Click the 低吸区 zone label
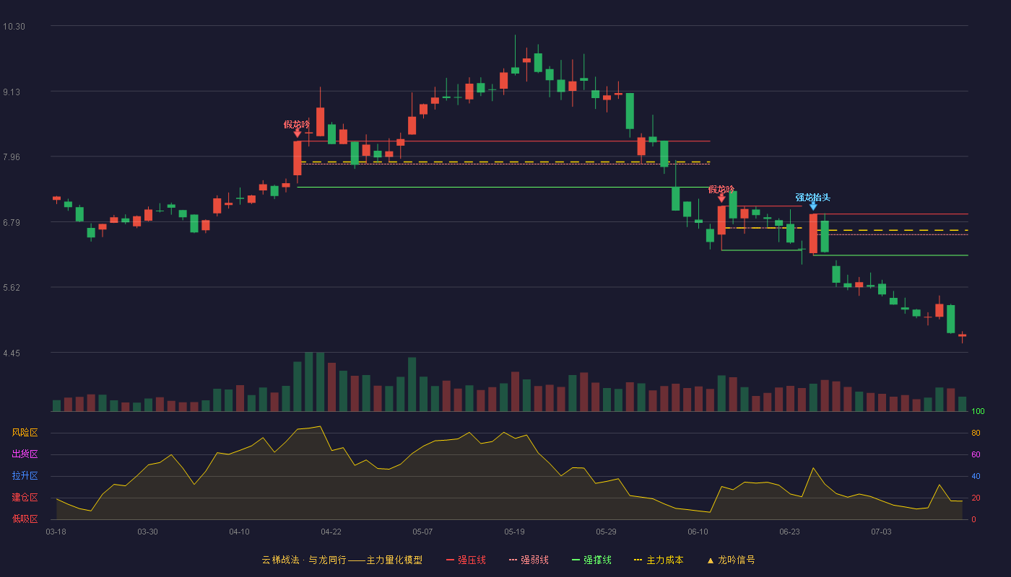 [x=25, y=519]
